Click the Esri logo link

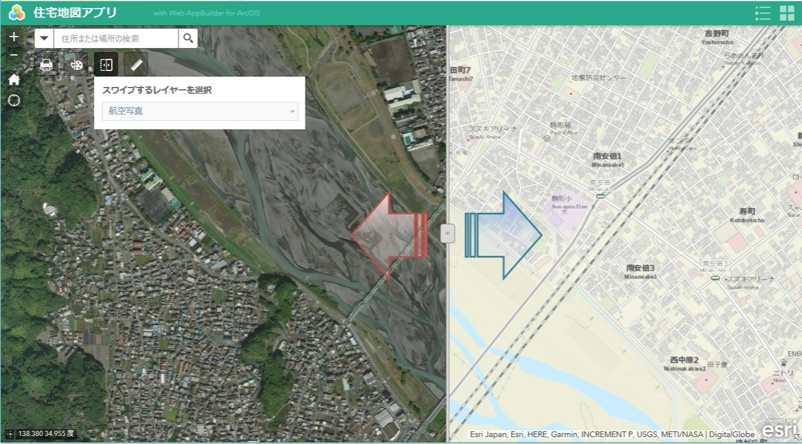tap(780, 429)
